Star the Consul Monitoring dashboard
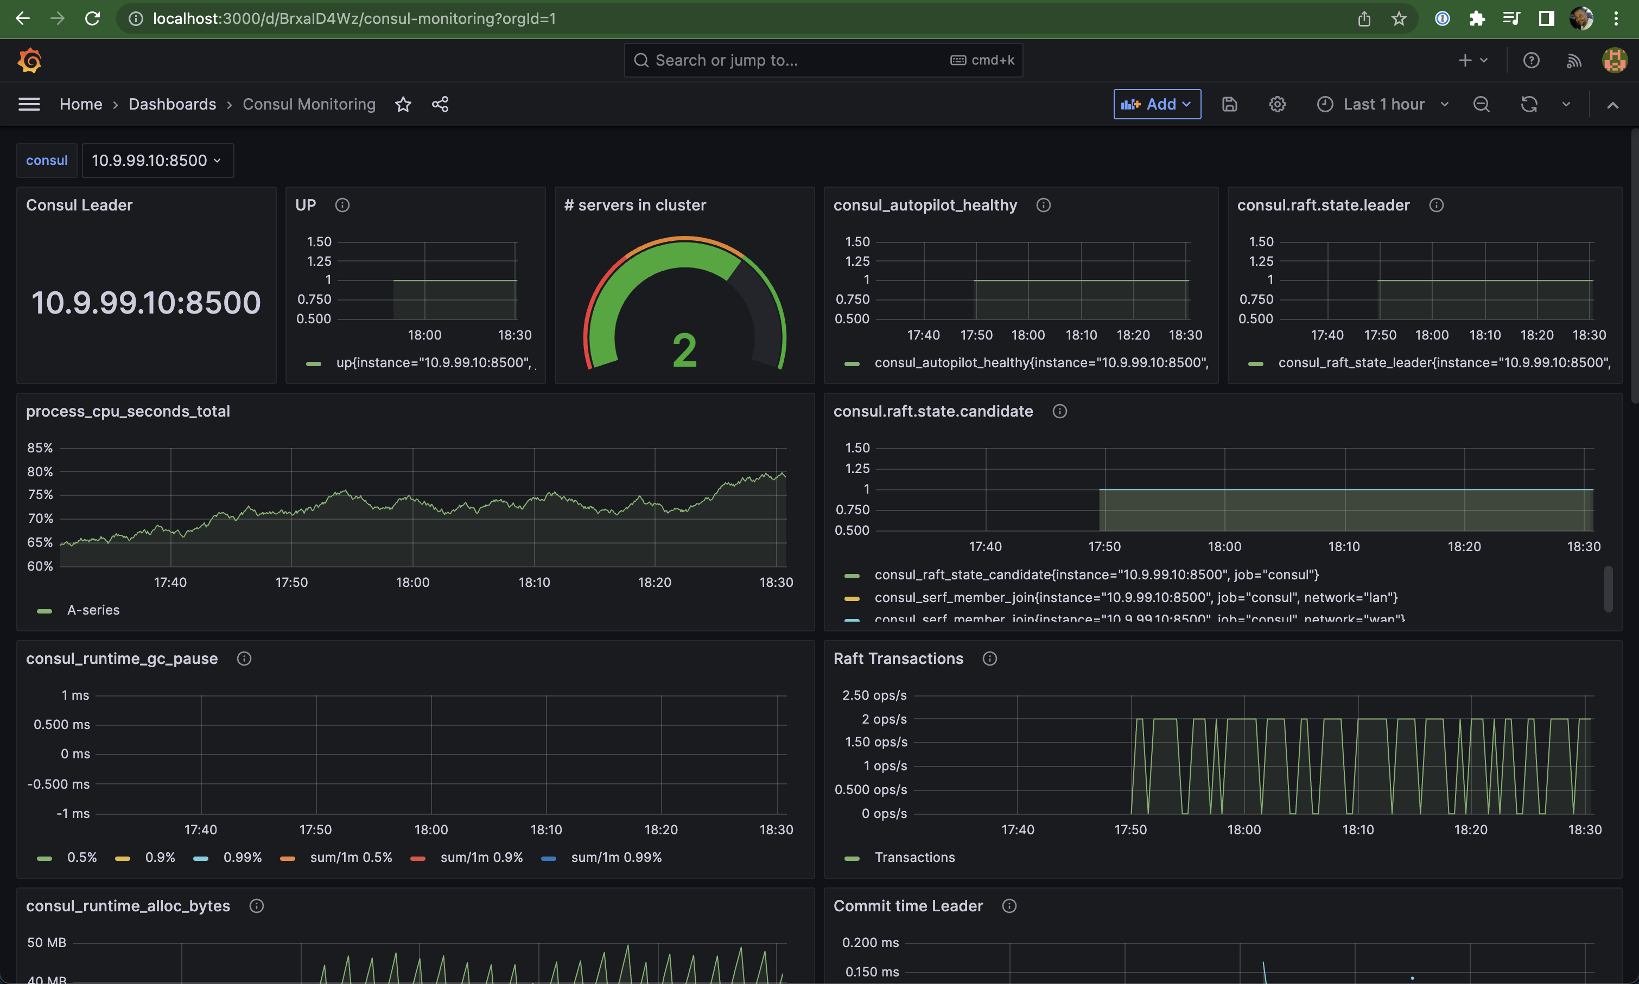This screenshot has height=984, width=1639. (403, 104)
